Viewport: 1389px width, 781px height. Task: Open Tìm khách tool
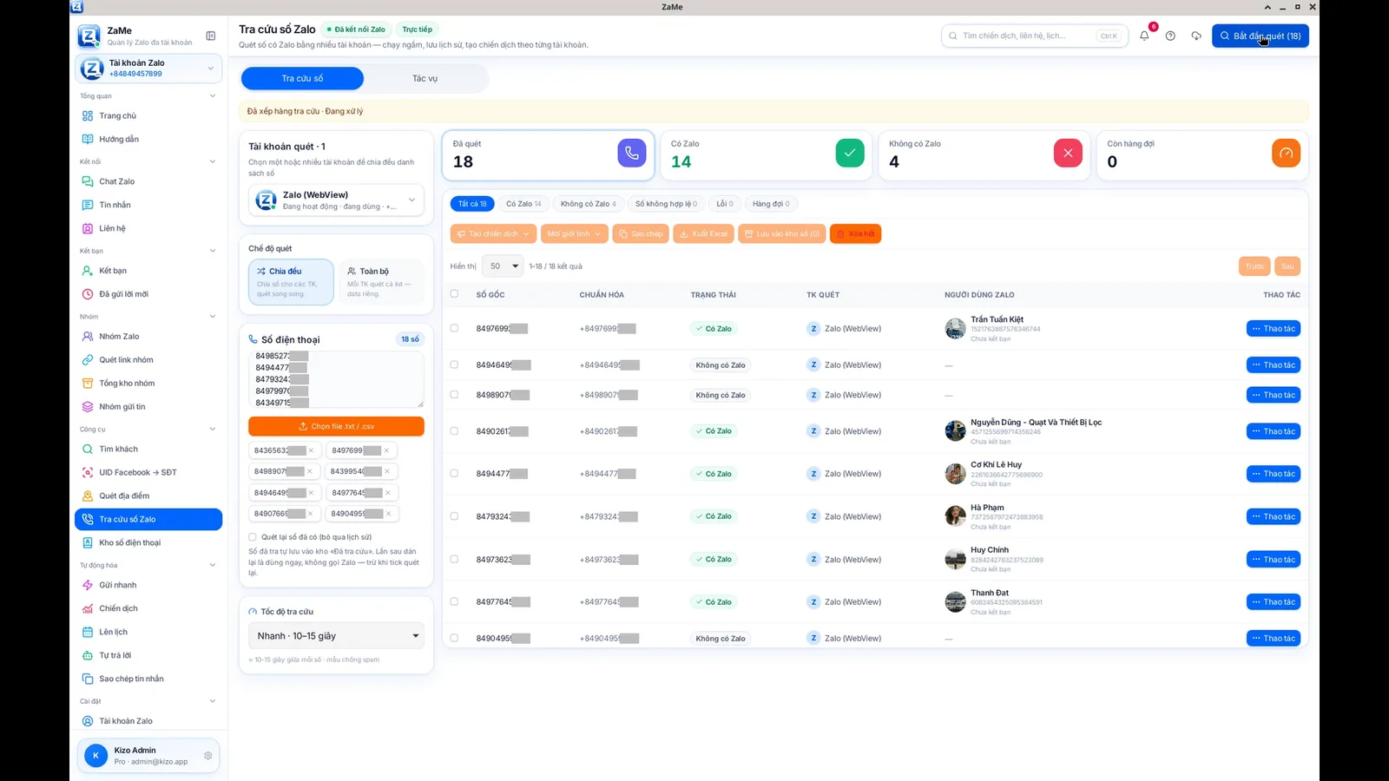(148, 449)
